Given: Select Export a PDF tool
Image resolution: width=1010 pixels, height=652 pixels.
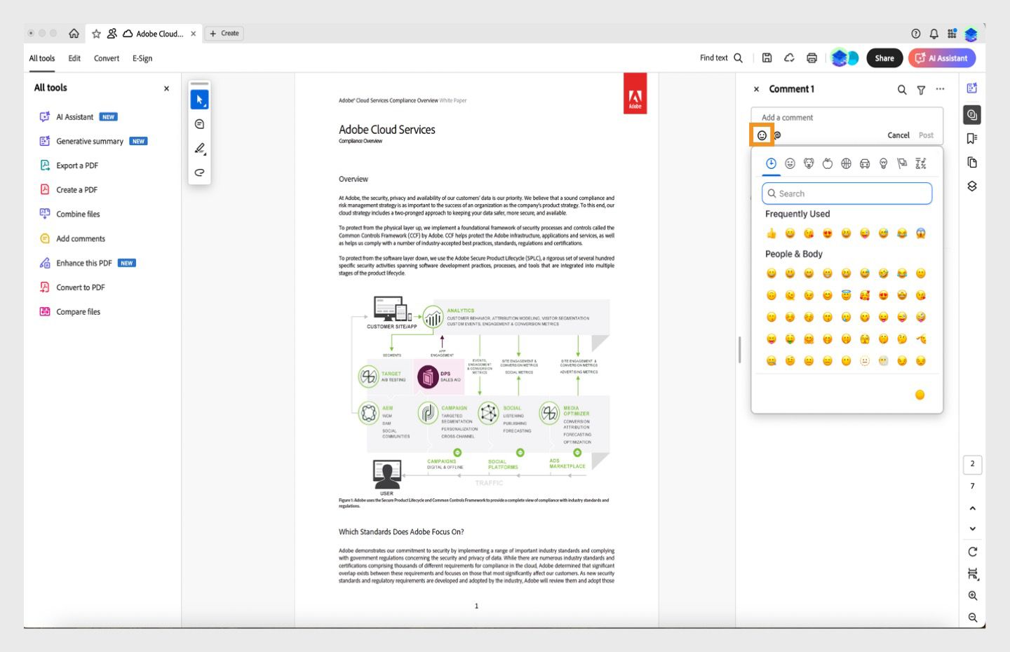Looking at the screenshot, I should [69, 165].
